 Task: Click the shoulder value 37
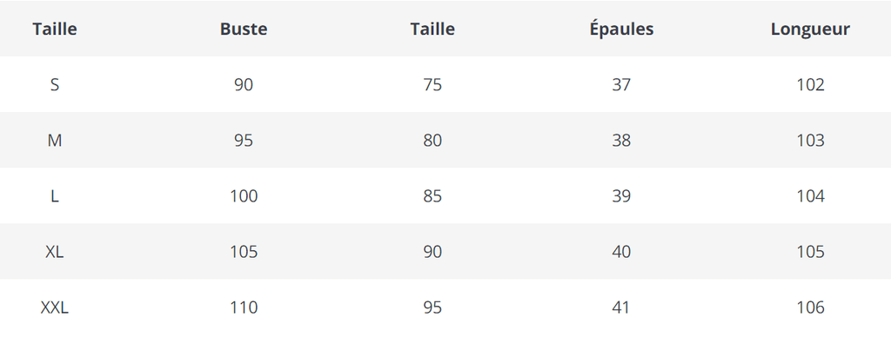click(x=621, y=84)
